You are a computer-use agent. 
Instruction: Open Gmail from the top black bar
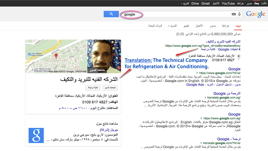tap(206, 3)
